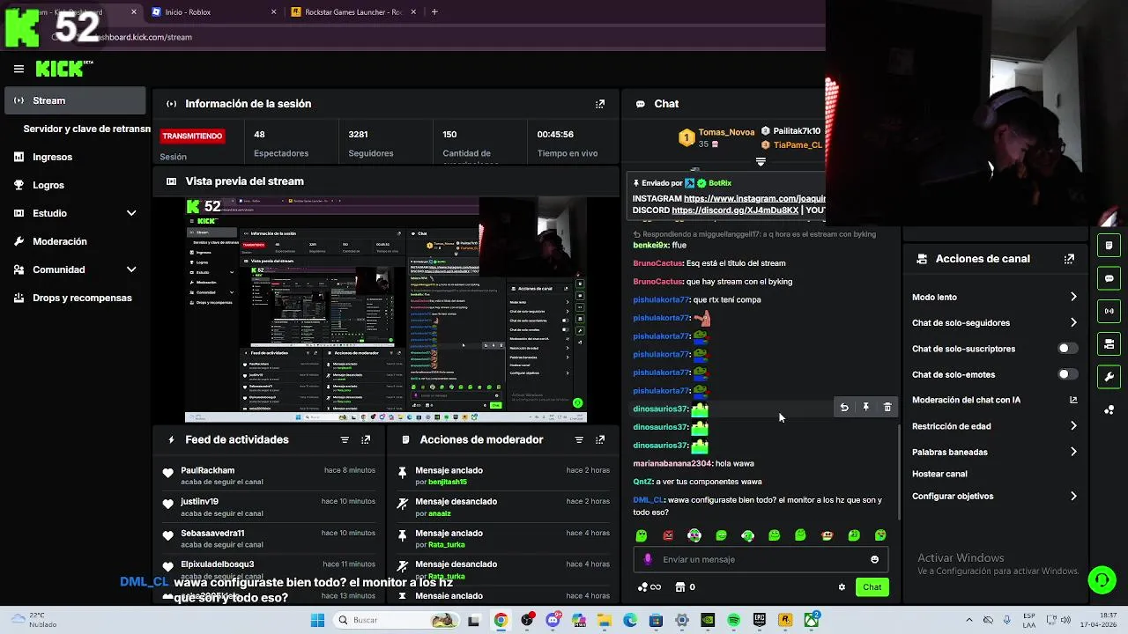Expand the Comunidad sidebar section
This screenshot has height=634, width=1128.
[131, 269]
